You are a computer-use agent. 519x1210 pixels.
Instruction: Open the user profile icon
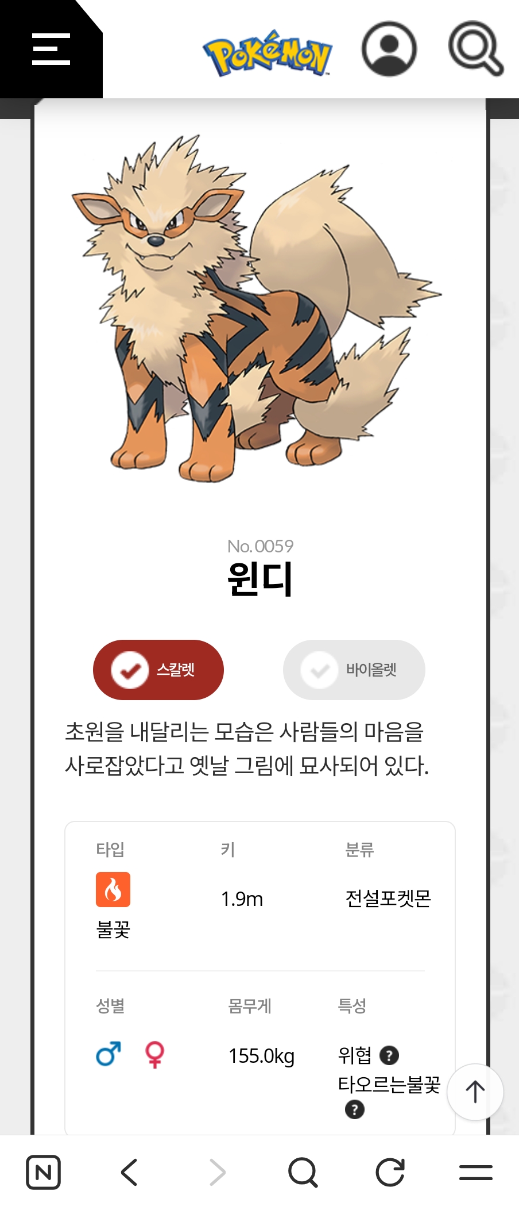tap(389, 49)
